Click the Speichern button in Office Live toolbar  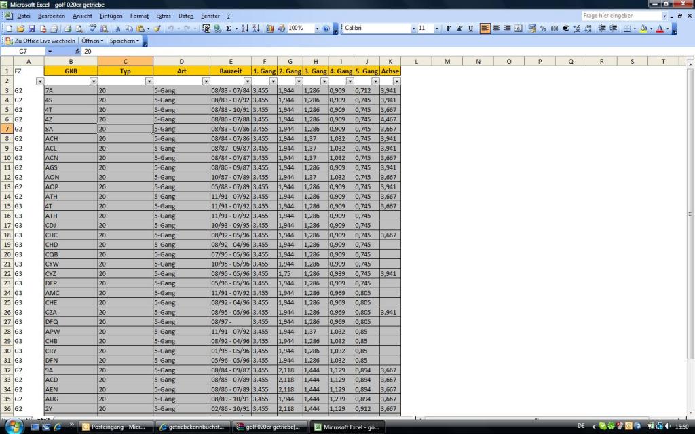(x=124, y=41)
